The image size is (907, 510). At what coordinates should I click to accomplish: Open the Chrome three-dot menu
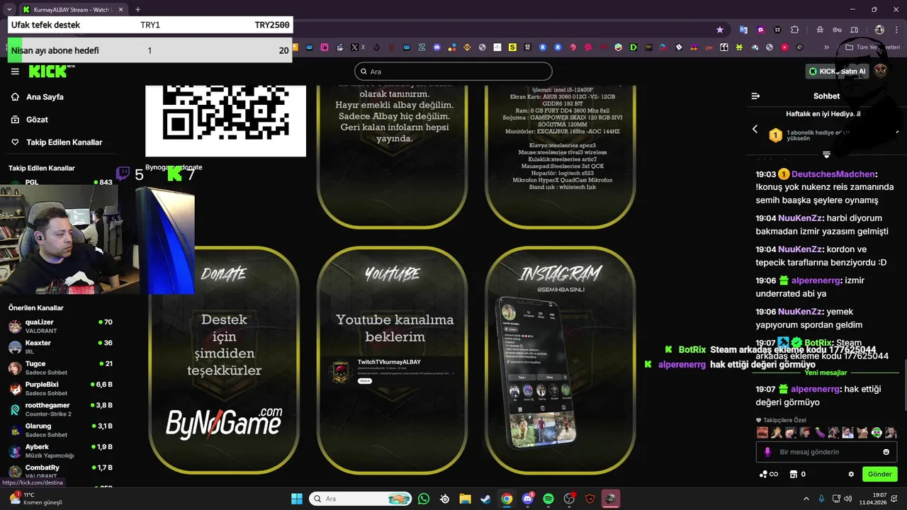click(x=897, y=30)
